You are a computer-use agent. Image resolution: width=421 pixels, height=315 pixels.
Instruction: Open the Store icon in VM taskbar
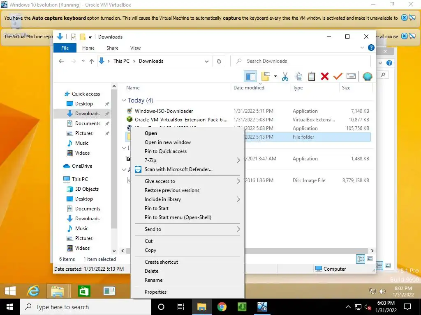click(84, 291)
